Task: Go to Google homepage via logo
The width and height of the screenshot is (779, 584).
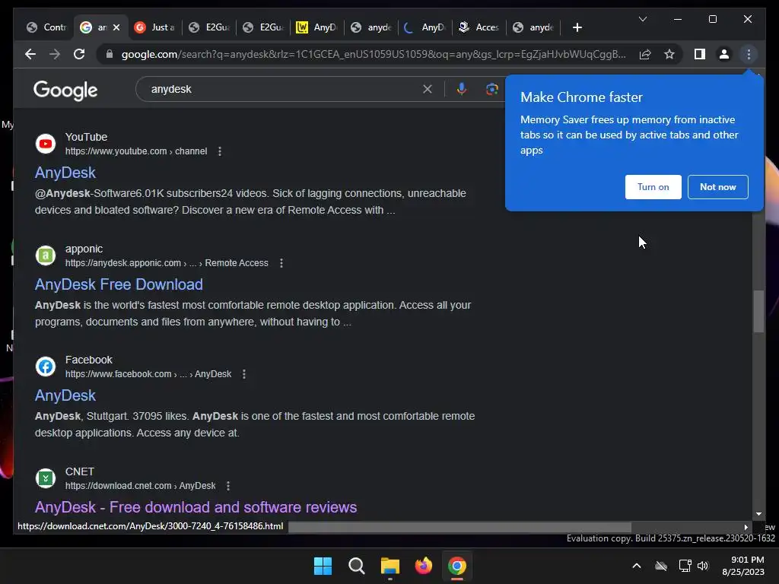Action: coord(65,90)
